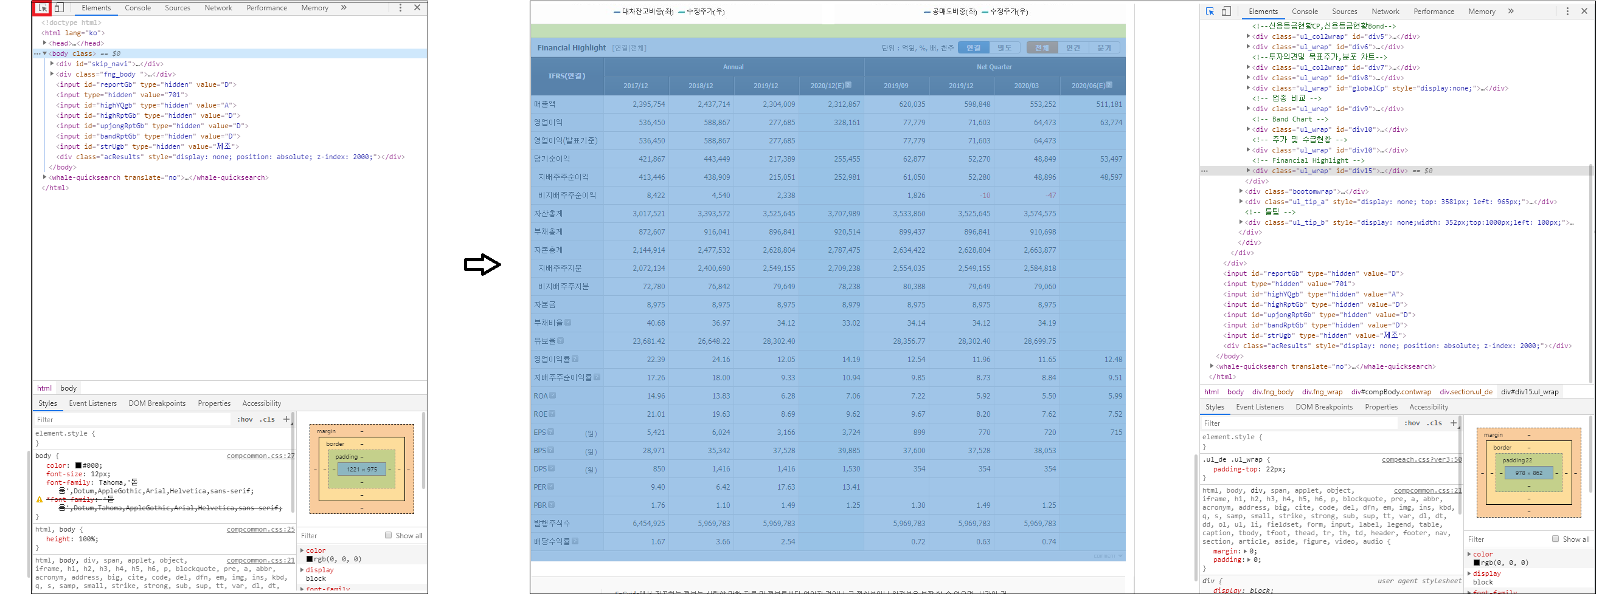Toggle device toolbar in right DevTools
The height and width of the screenshot is (599, 1602).
1226,11
